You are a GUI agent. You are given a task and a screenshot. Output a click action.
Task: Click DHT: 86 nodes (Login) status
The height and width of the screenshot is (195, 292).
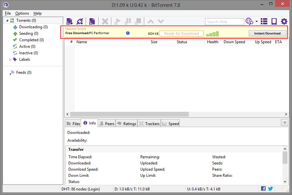[x=81, y=189]
